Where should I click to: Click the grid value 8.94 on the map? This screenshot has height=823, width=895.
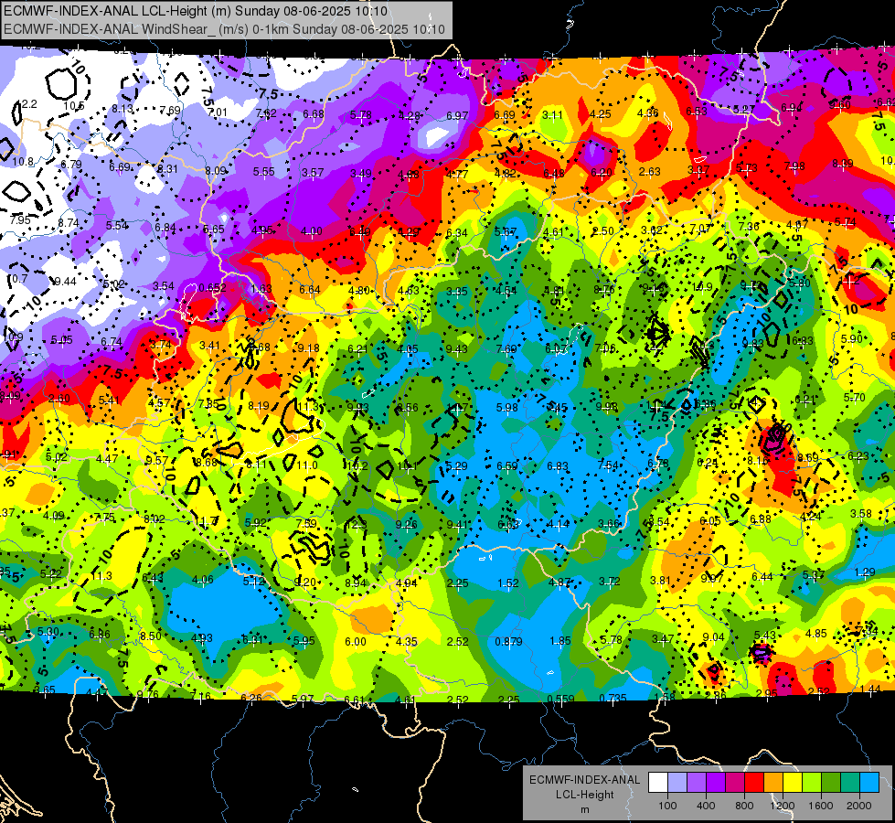tap(356, 583)
